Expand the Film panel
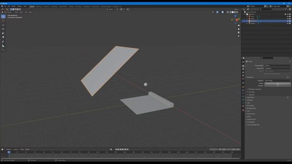Screen dimensions: 292x164 pyautogui.click(x=248, y=111)
